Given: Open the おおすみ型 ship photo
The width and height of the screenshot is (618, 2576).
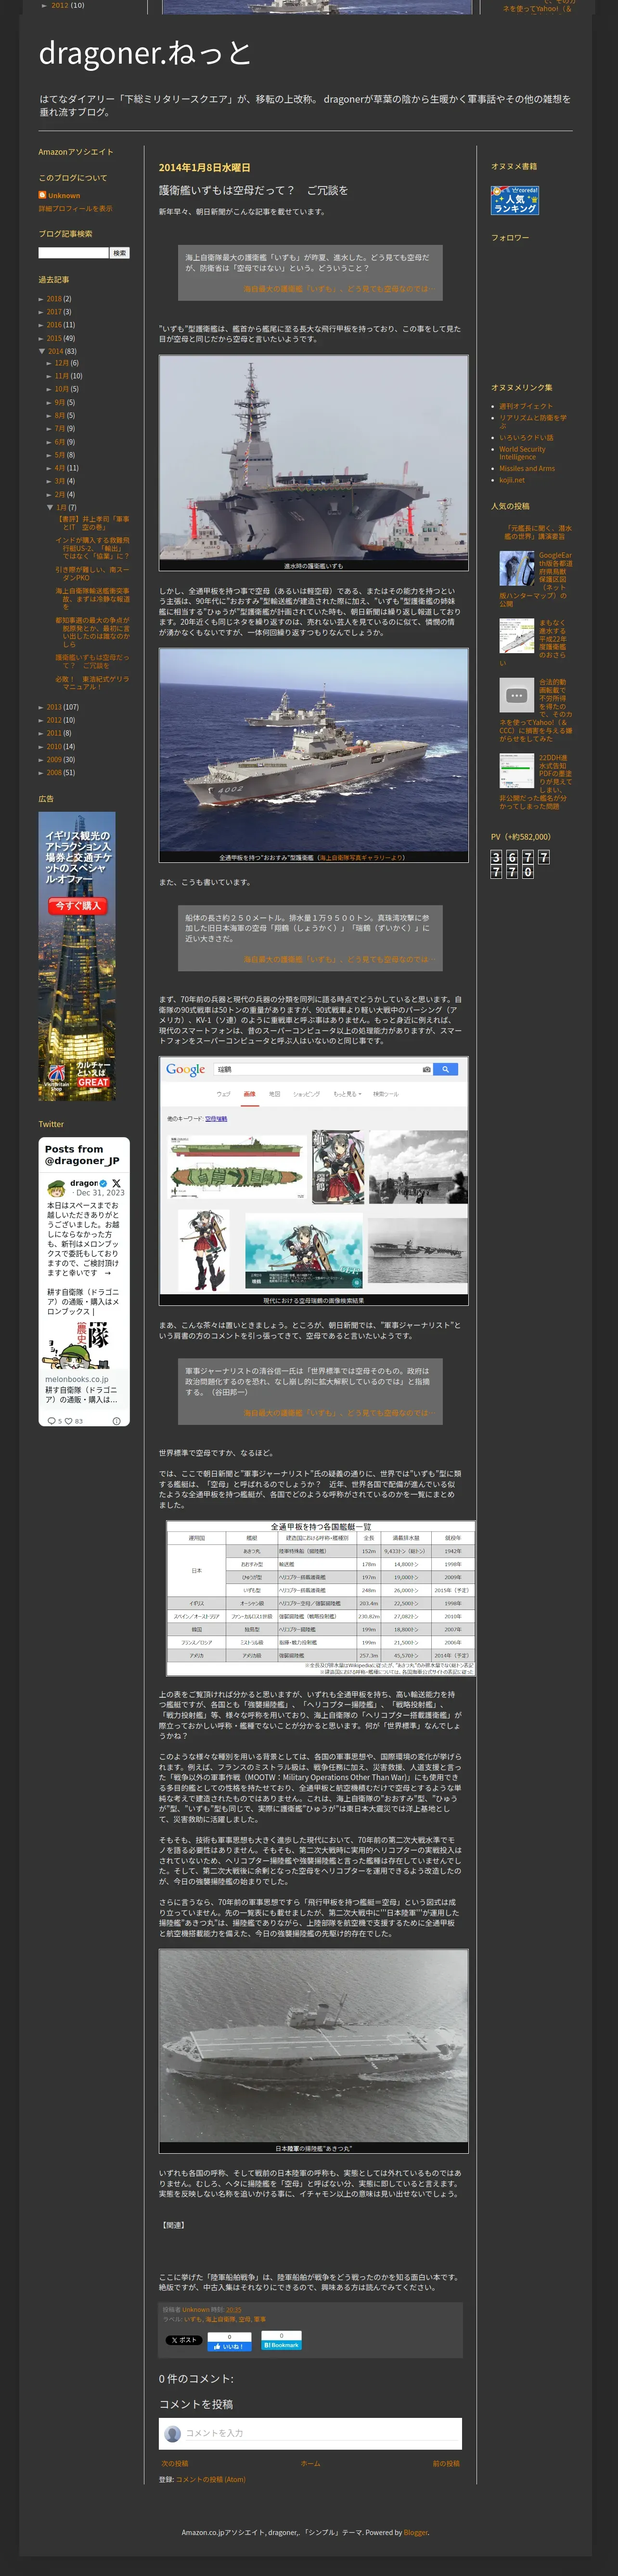Looking at the screenshot, I should tap(313, 750).
